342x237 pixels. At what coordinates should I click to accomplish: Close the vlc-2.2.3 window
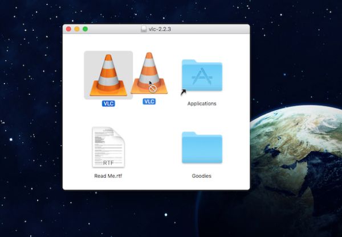(69, 28)
